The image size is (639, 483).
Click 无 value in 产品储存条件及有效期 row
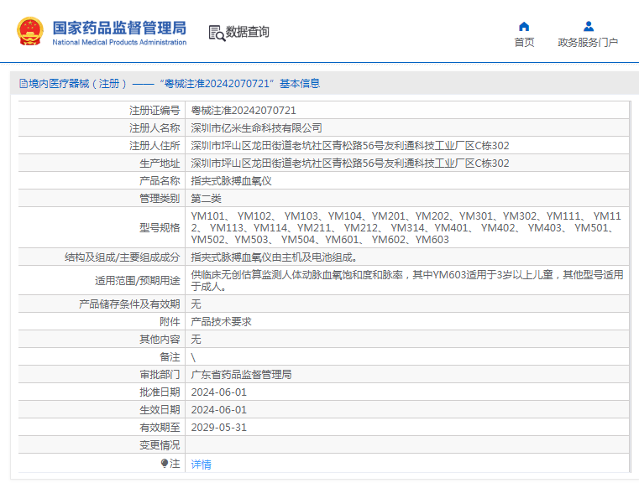[196, 304]
